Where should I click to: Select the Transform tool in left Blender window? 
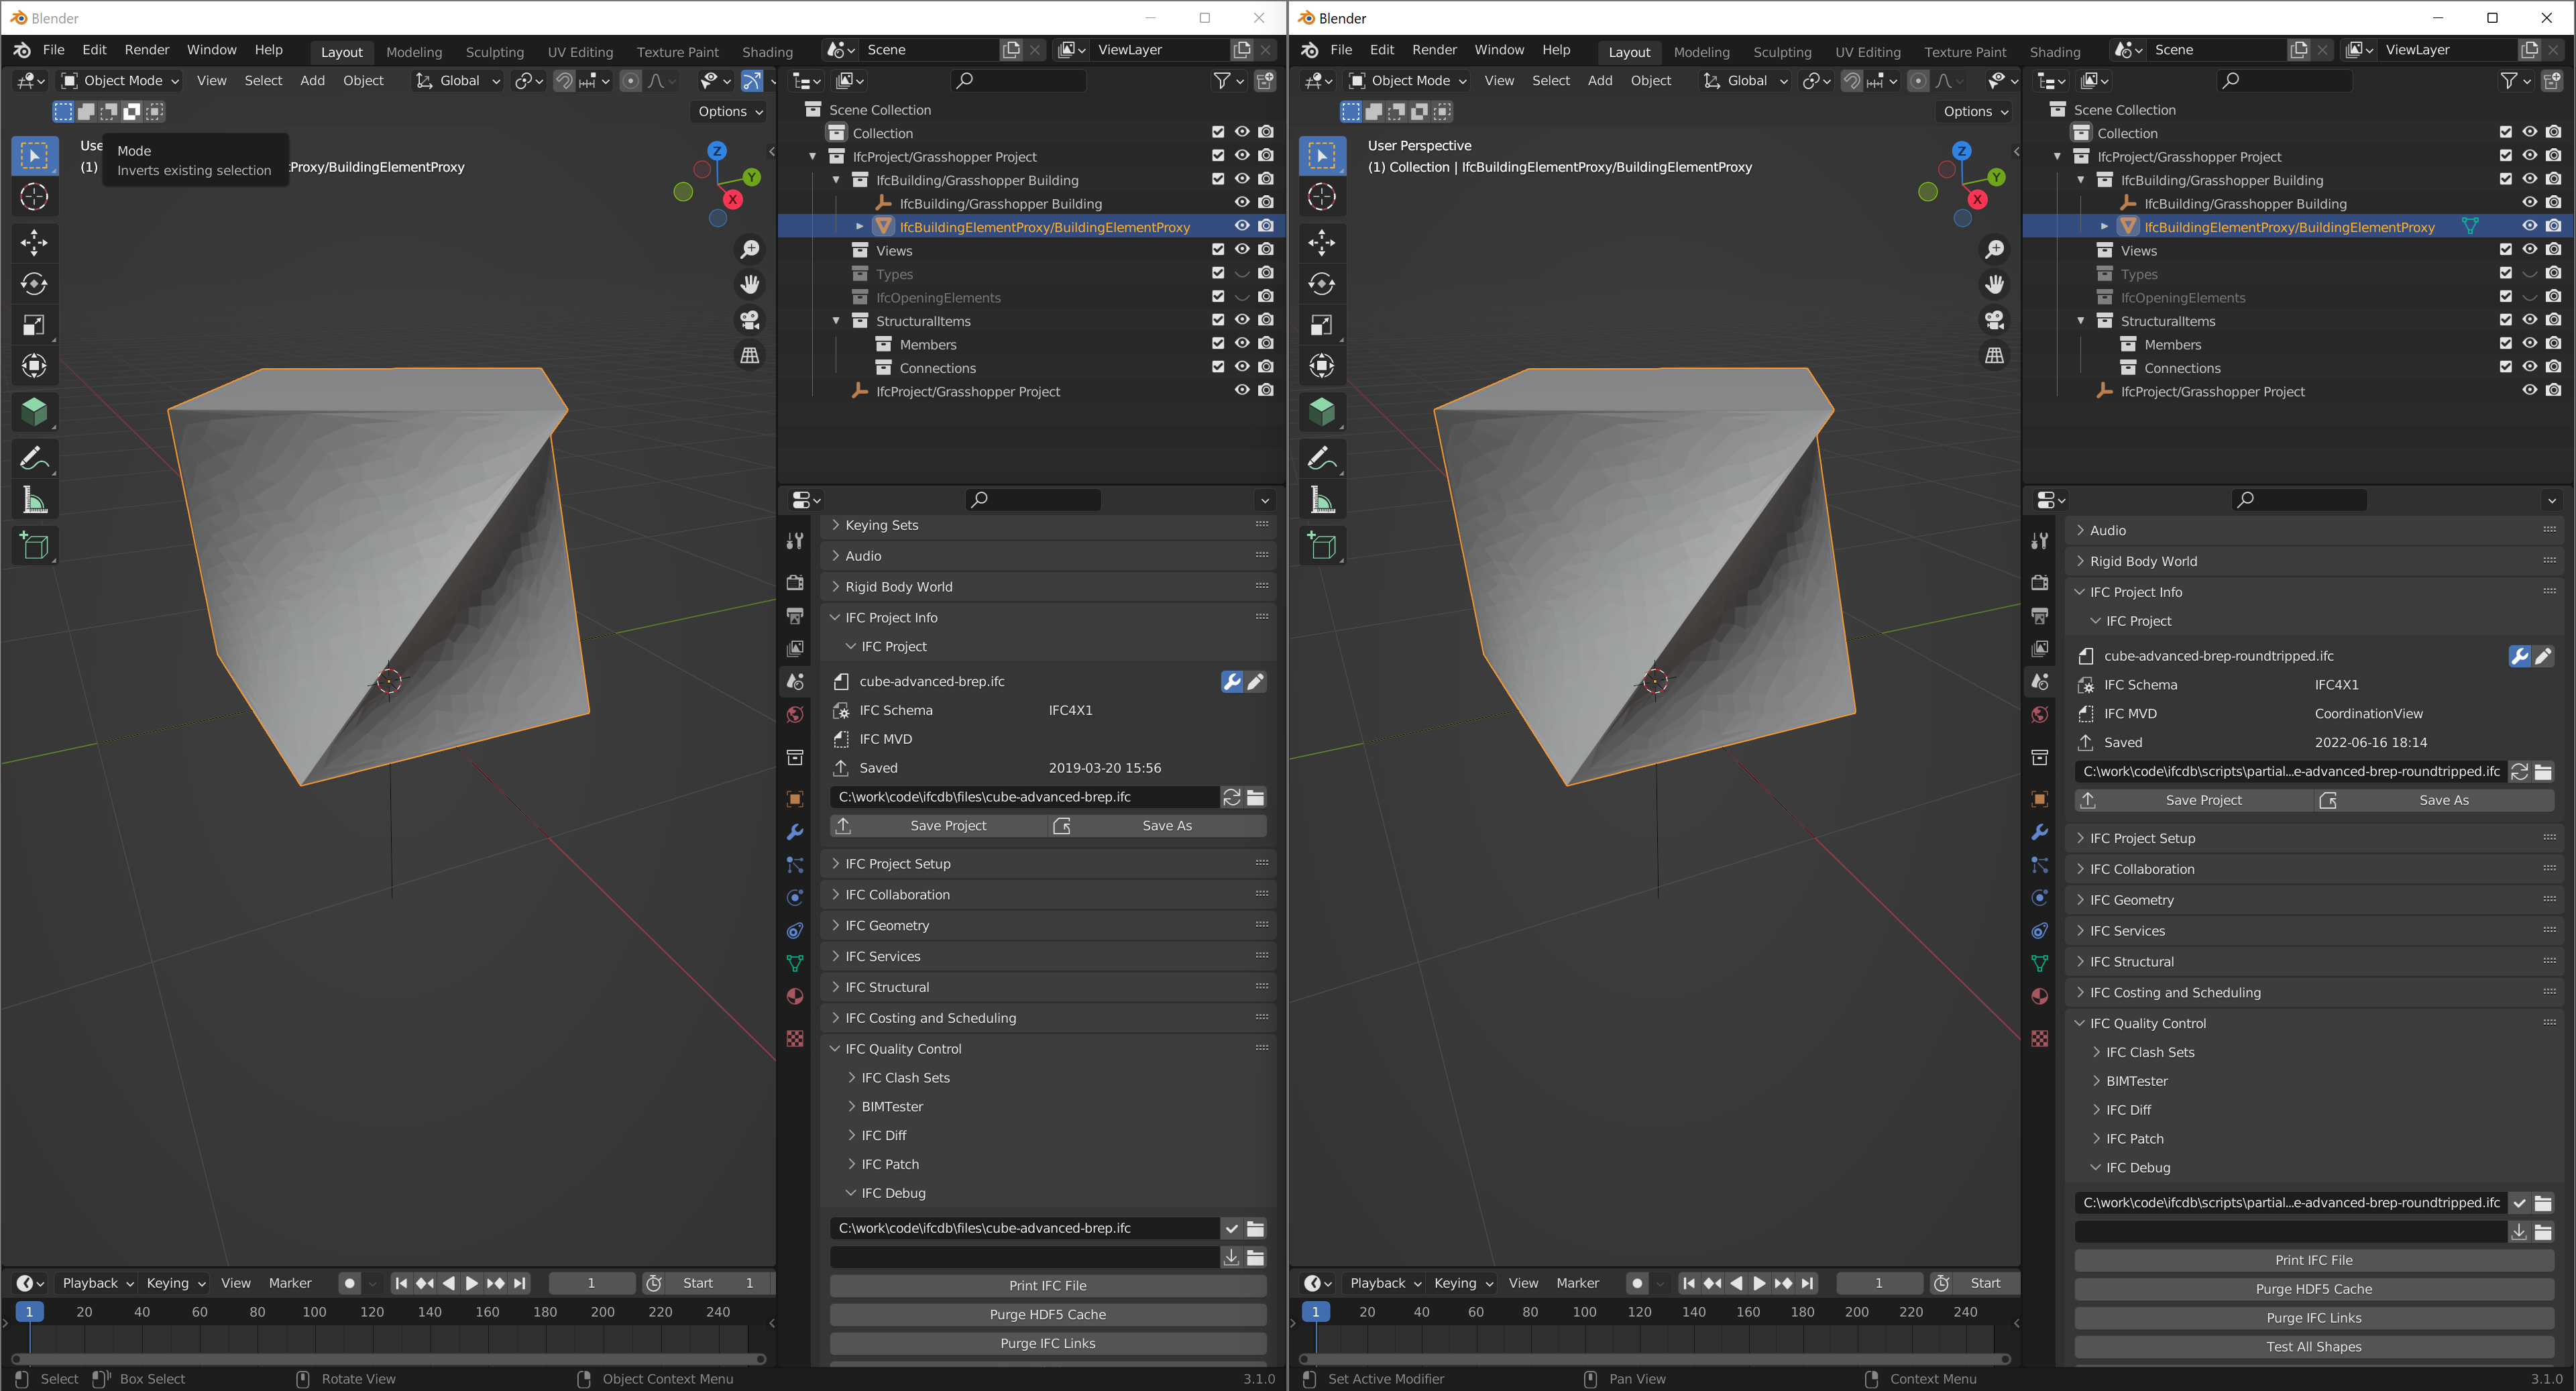pyautogui.click(x=34, y=366)
